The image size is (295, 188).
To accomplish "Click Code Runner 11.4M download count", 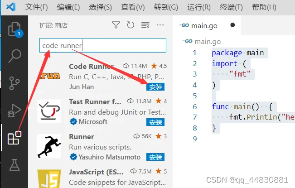I will point(135,66).
